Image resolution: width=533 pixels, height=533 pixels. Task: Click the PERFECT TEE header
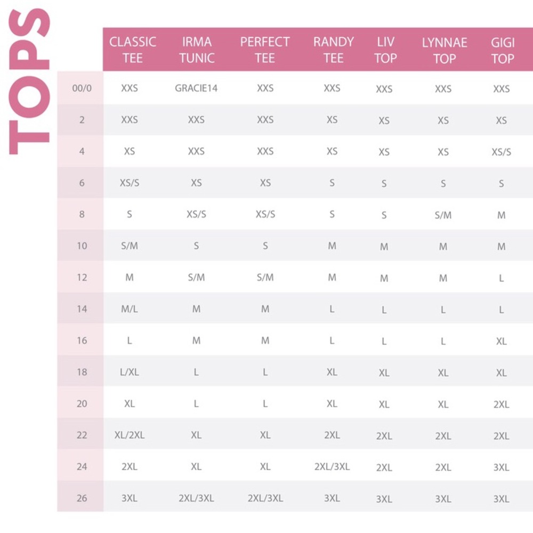tap(265, 50)
